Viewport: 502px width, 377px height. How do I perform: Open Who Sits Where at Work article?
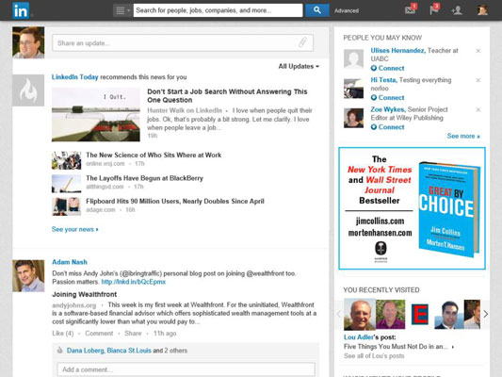click(154, 155)
